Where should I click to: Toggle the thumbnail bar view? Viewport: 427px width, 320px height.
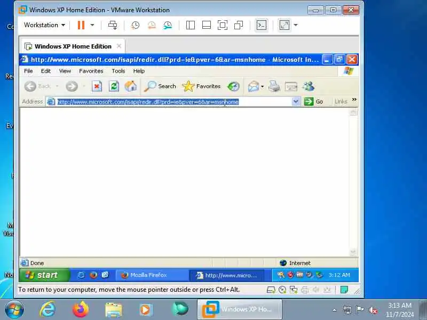tap(207, 25)
